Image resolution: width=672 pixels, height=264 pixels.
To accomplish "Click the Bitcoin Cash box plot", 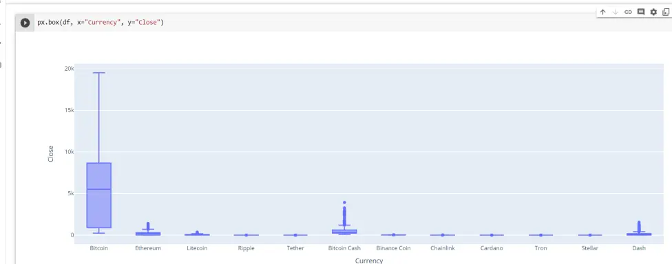I will (344, 232).
